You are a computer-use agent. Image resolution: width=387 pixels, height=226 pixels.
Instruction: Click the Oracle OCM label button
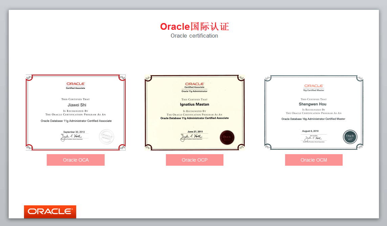(314, 160)
